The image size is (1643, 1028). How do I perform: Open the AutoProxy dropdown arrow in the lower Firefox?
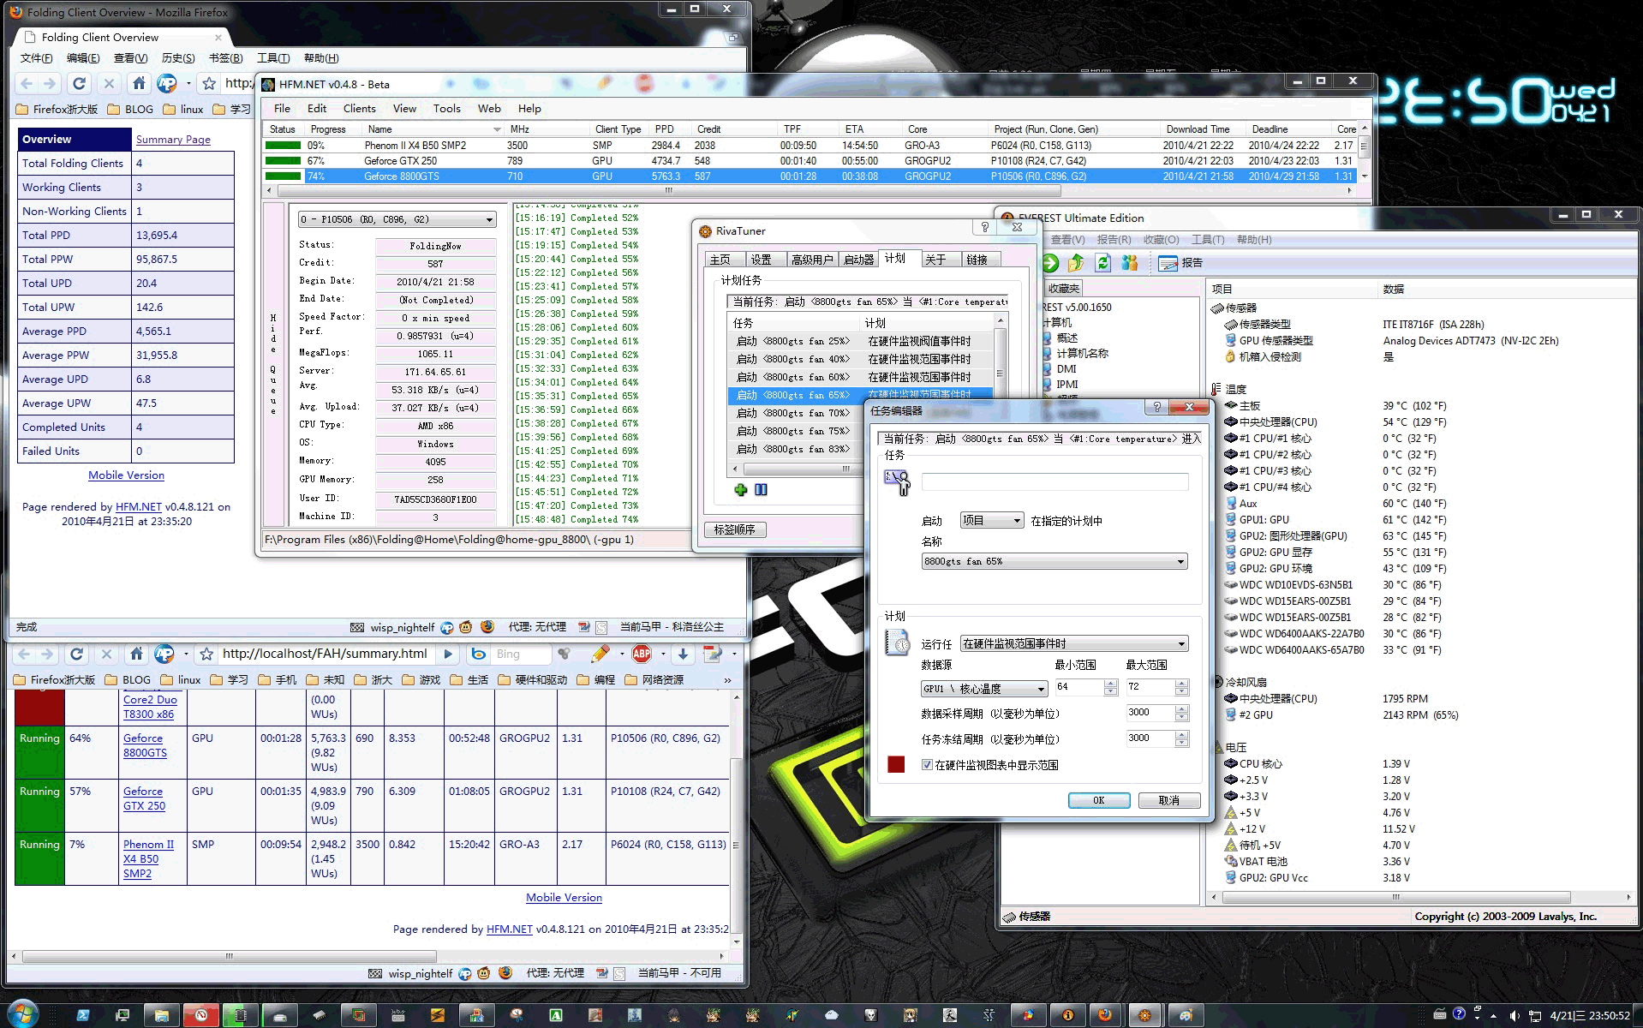coord(186,654)
